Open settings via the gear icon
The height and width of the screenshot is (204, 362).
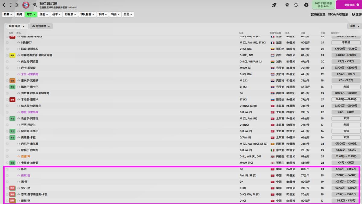(306, 5)
